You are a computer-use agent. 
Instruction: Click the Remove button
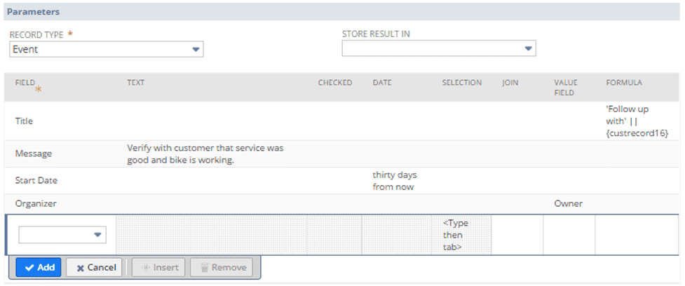[x=222, y=267]
